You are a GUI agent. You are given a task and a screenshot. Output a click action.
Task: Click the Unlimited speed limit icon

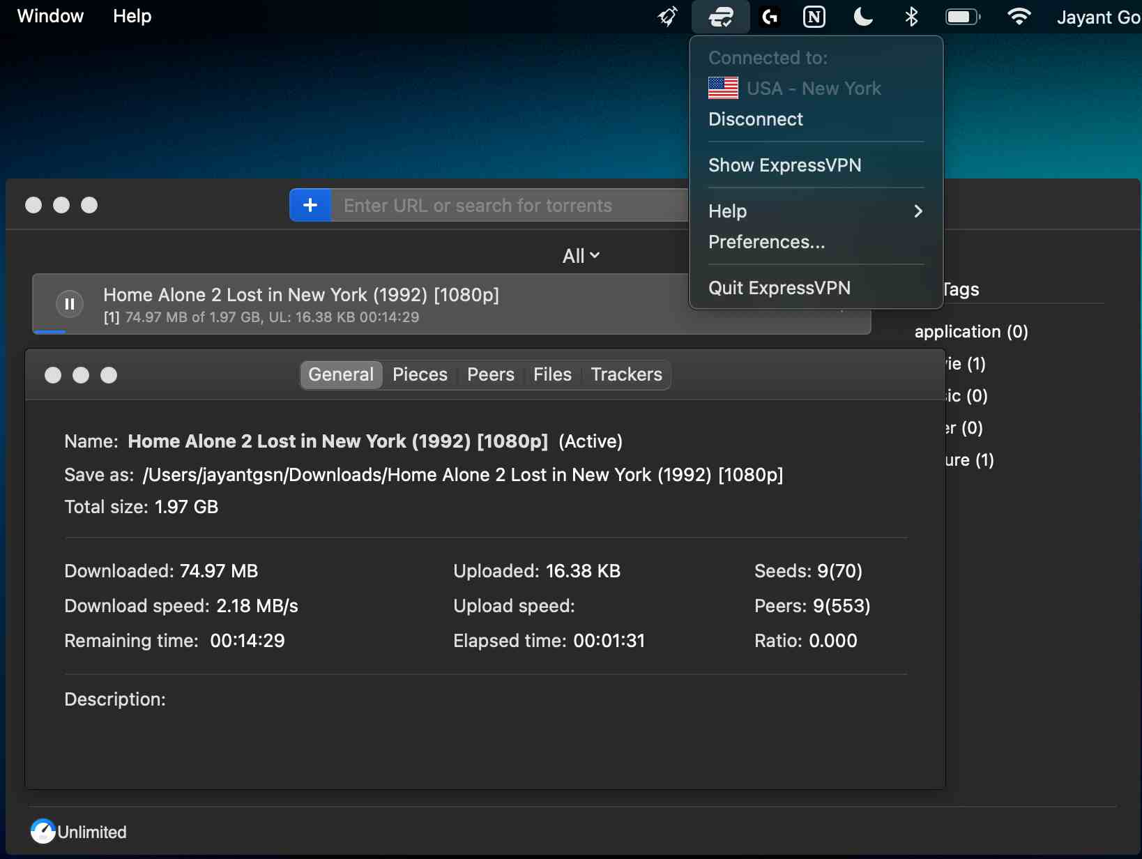43,831
